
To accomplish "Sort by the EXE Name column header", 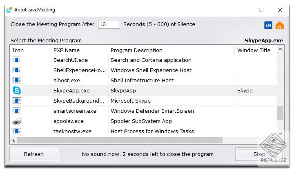I will (67, 50).
